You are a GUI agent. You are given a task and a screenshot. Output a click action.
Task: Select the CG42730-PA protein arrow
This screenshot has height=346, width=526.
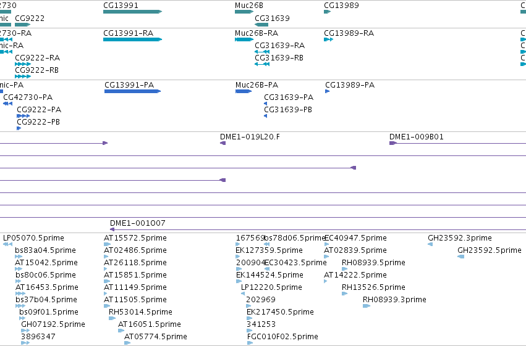tap(7, 104)
